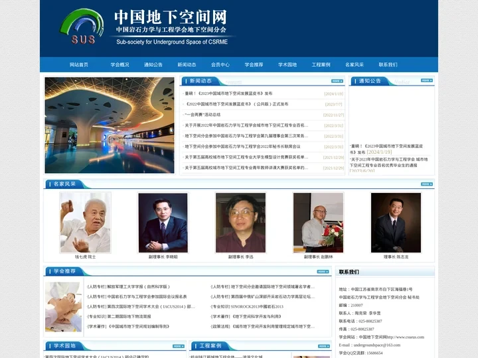
Task: Select 工程案例 in navigation bar
Action: click(x=321, y=65)
